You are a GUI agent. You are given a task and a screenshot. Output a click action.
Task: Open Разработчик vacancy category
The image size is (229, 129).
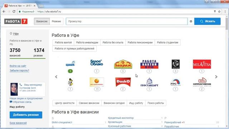pos(172,126)
